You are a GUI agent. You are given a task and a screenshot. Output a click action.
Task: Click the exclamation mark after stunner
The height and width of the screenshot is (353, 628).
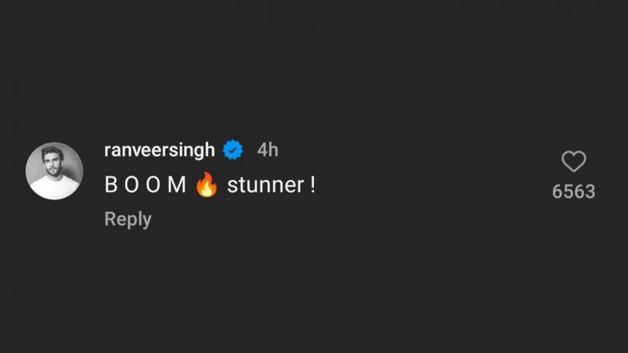[312, 185]
